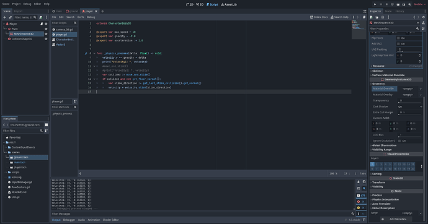Select camera_3d.gd in script list
This screenshot has height=224, width=428.
tap(64, 30)
